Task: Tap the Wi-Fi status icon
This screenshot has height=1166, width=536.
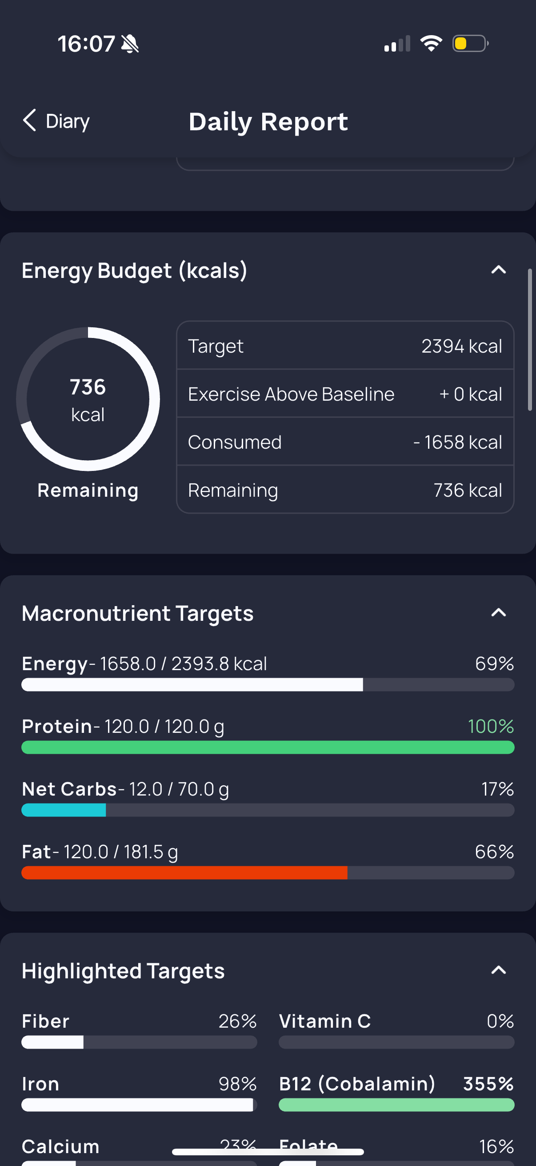Action: 431,44
